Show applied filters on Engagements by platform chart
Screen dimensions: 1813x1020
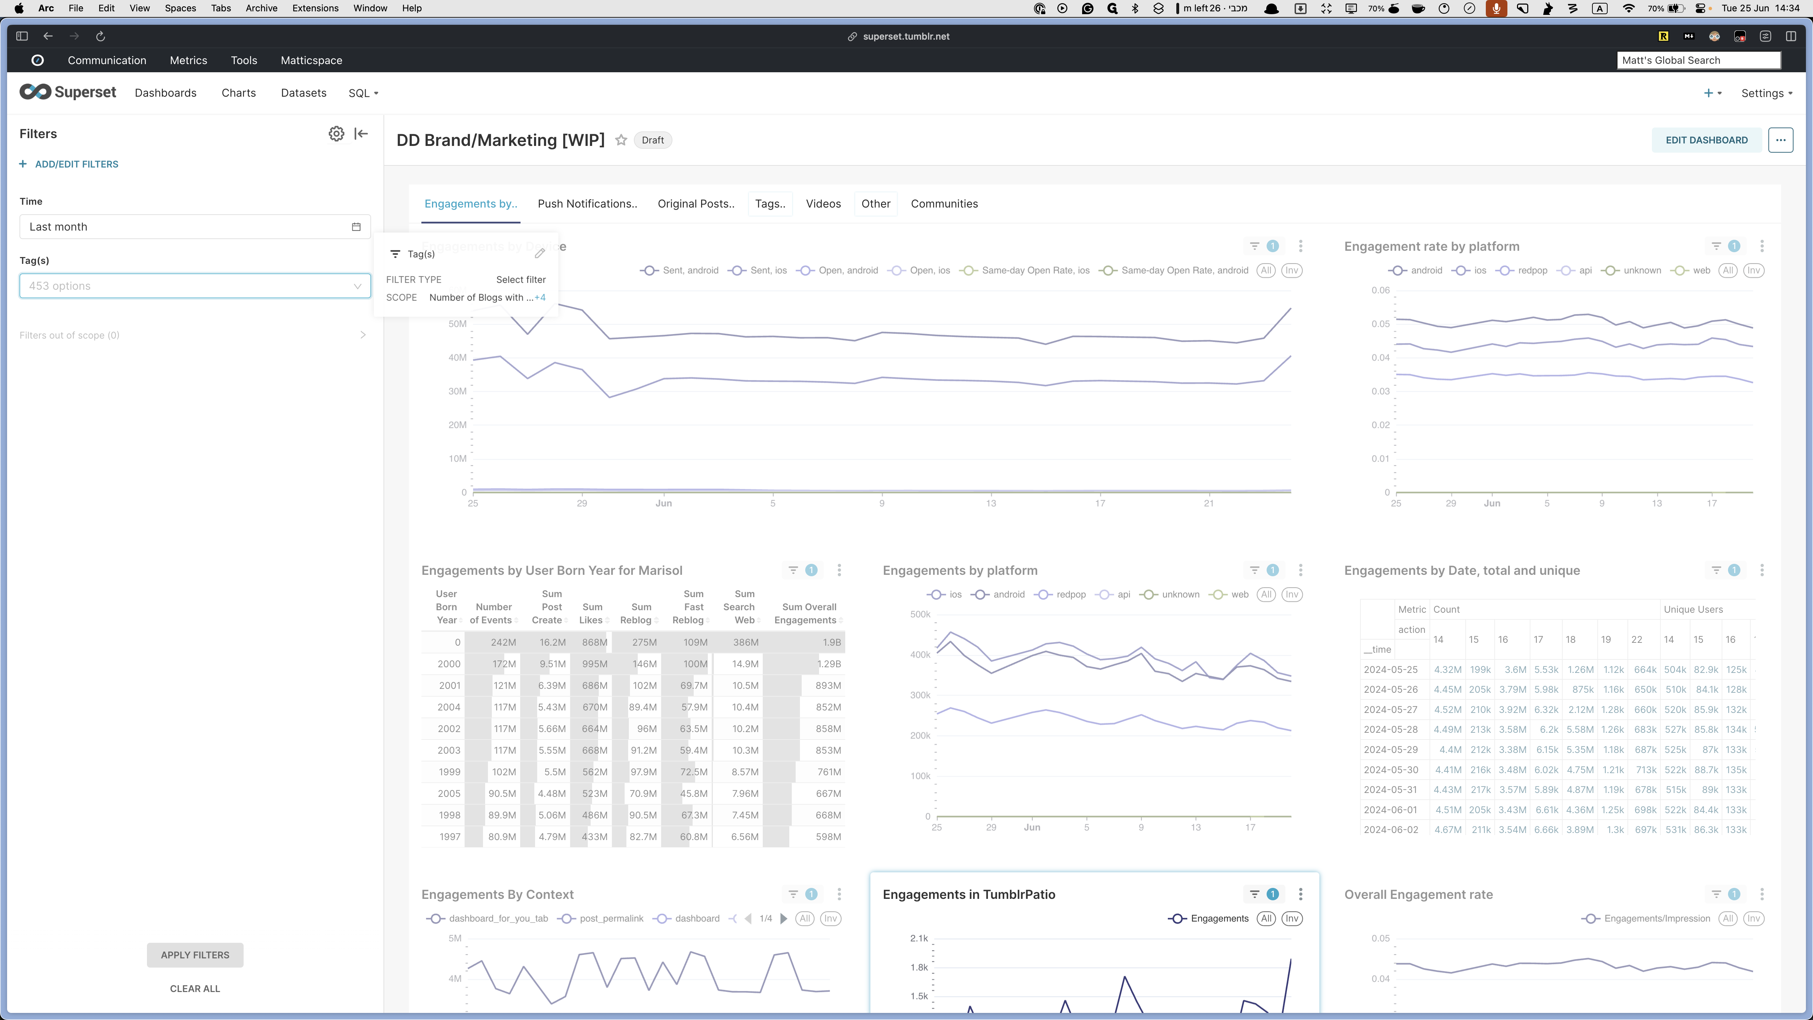[1263, 570]
